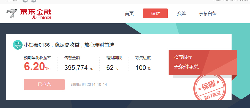This screenshot has height=108, width=250.
Task: Click the WeChat follow icon at top
Action: click(25, 1)
